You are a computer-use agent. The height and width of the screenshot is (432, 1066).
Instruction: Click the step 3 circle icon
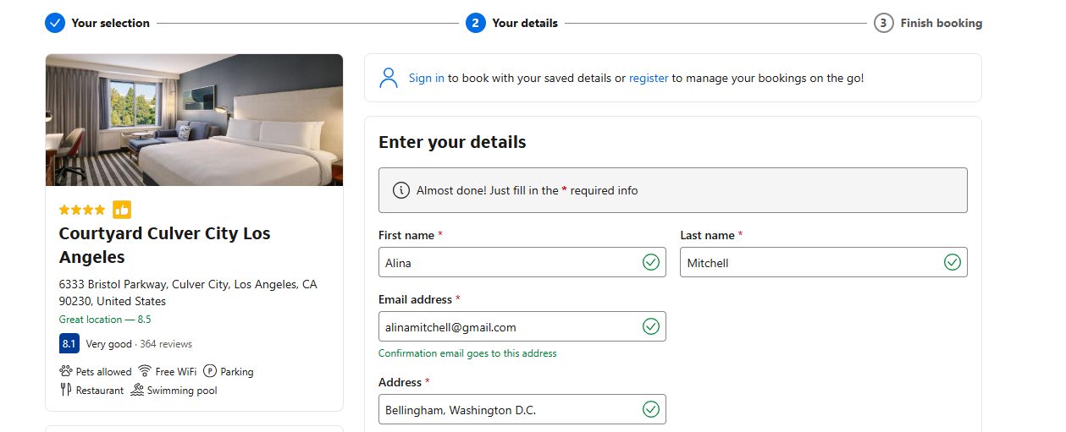click(883, 23)
